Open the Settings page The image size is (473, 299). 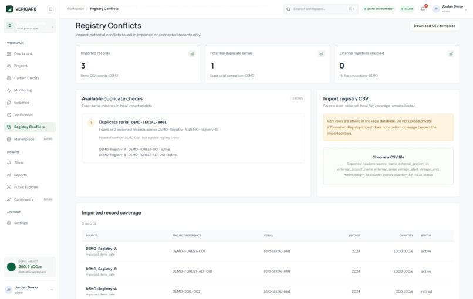30,223
